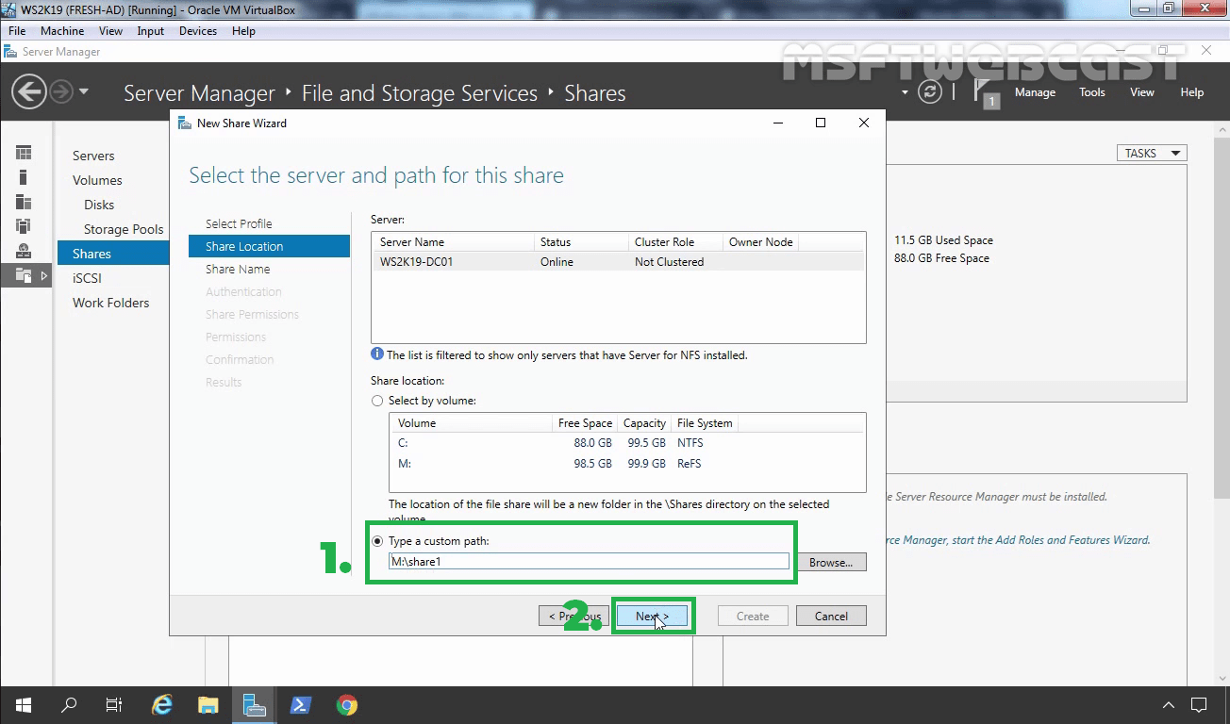Click the custom path text field

pos(589,561)
